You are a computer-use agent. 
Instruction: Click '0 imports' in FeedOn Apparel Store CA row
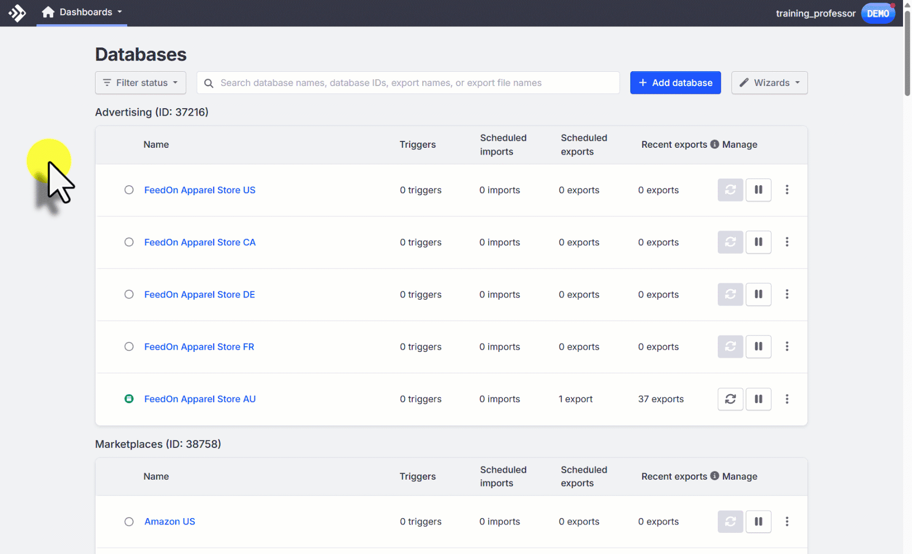499,242
